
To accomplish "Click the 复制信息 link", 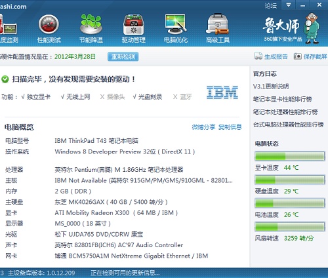I will (230, 127).
